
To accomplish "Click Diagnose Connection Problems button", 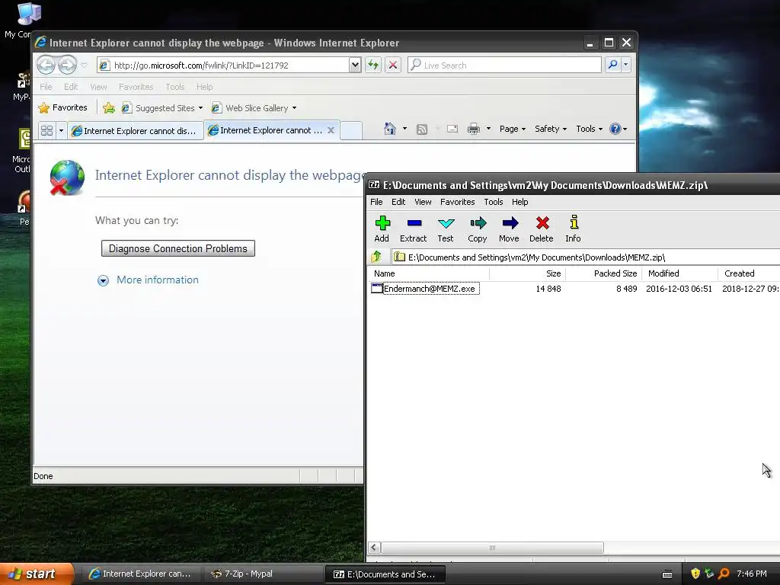I will 178,249.
